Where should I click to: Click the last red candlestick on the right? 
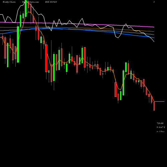pos(154,106)
